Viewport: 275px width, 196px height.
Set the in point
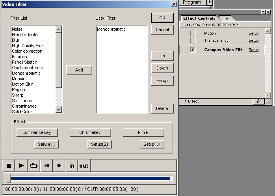click(72, 166)
